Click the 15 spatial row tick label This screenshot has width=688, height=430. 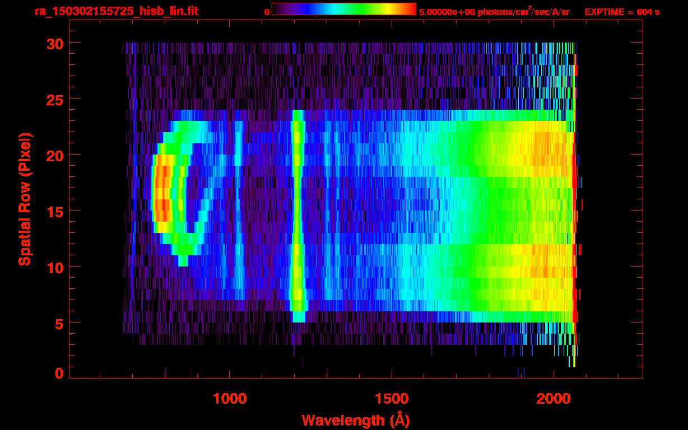pos(54,211)
